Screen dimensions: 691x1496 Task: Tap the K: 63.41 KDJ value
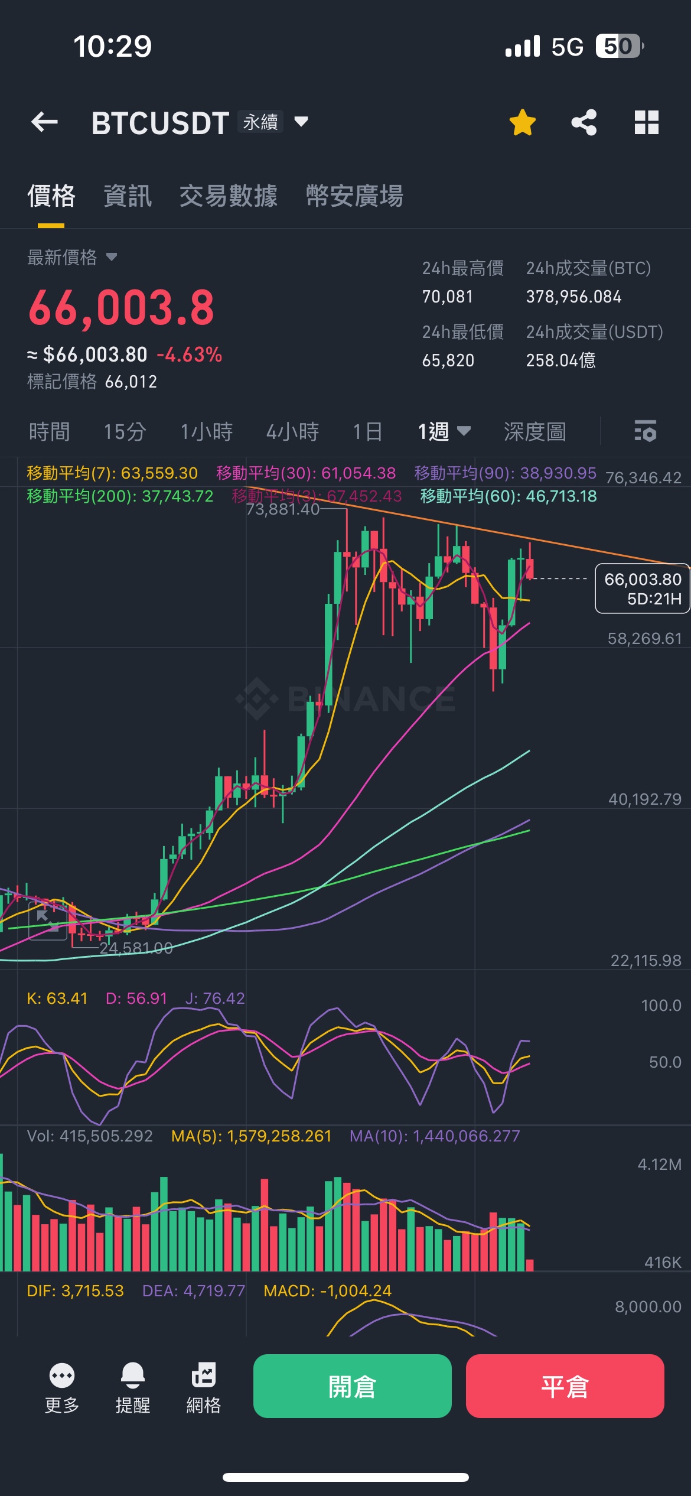[57, 999]
